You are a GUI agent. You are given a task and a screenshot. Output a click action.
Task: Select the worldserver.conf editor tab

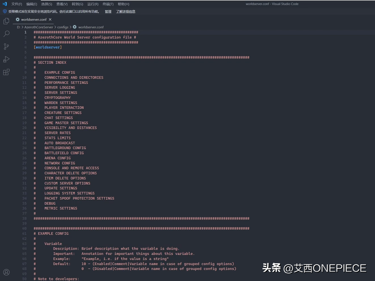click(x=34, y=19)
